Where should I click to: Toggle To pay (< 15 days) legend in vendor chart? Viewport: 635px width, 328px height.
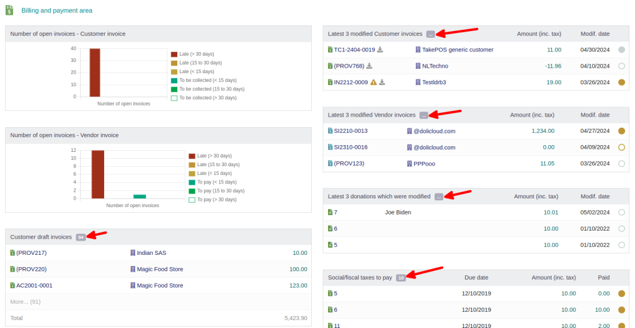tap(192, 182)
